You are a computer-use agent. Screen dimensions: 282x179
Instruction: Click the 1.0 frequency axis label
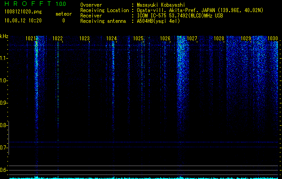click(3, 81)
